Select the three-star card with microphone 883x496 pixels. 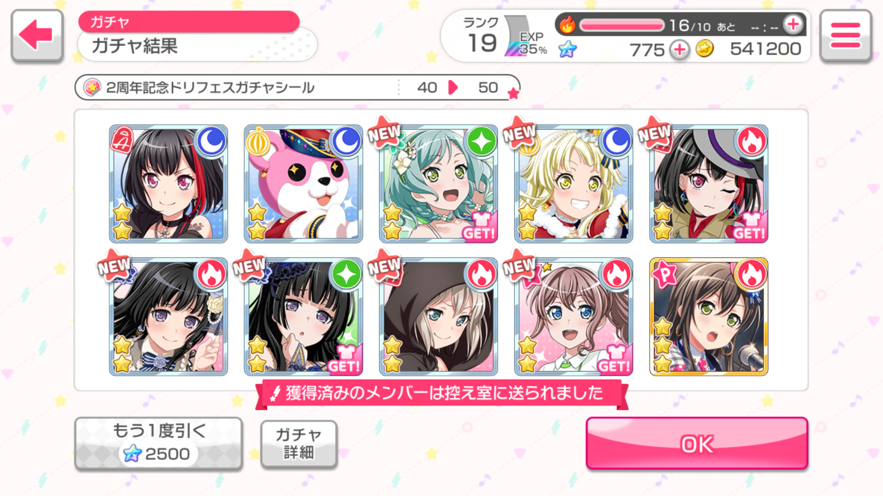pos(709,316)
